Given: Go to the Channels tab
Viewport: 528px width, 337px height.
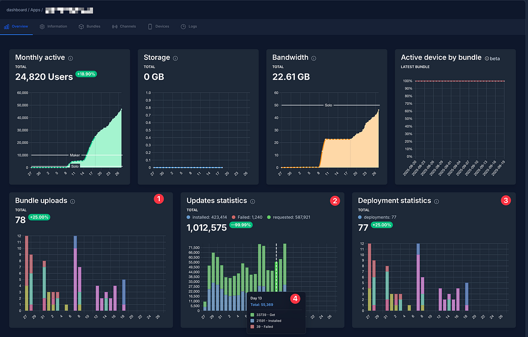Looking at the screenshot, I should coord(124,26).
